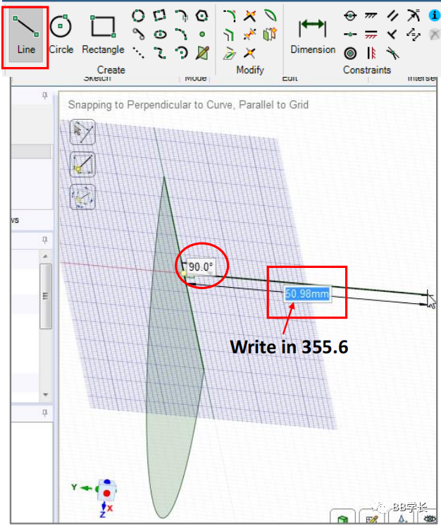Click the blue constraint info icon
The width and height of the screenshot is (441, 526).
[434, 15]
